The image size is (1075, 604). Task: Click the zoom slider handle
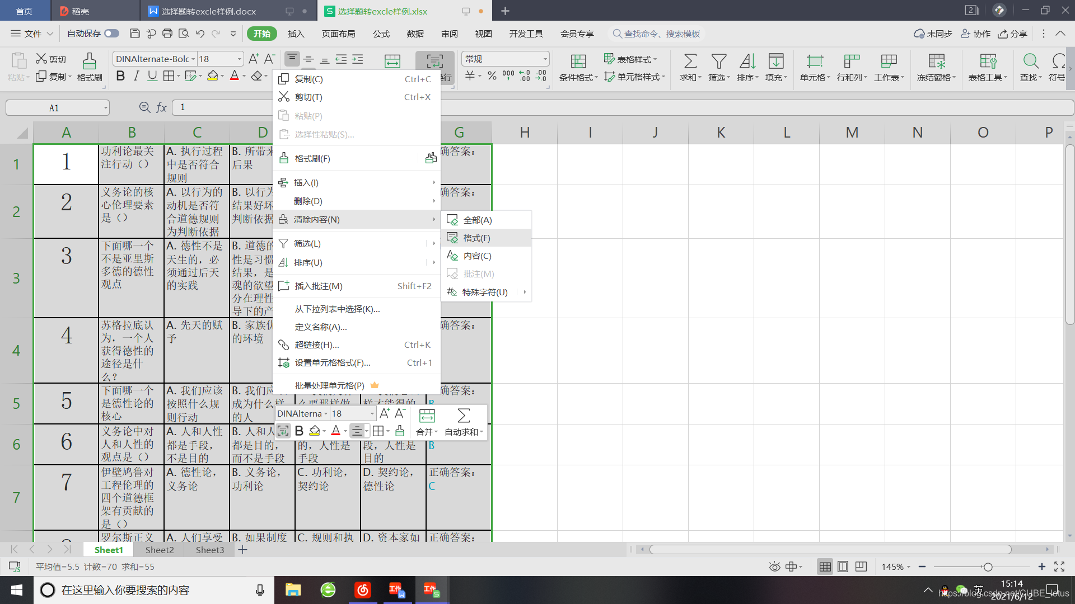click(x=988, y=567)
